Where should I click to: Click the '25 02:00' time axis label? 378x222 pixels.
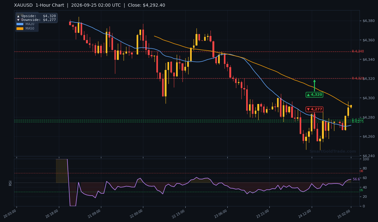click(x=345, y=213)
